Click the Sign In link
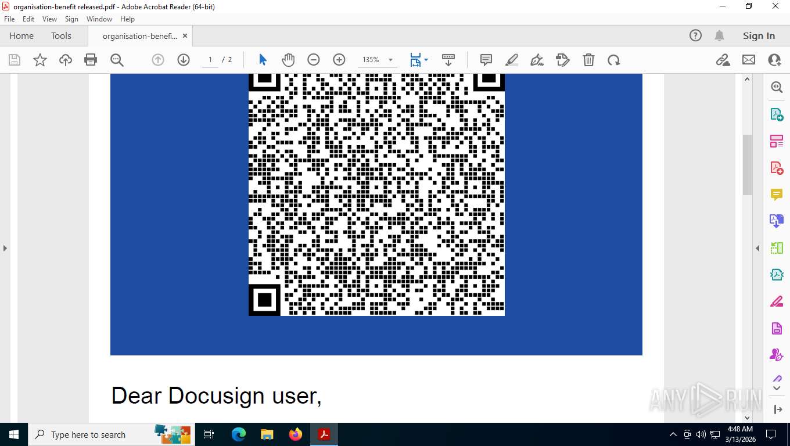 point(759,35)
